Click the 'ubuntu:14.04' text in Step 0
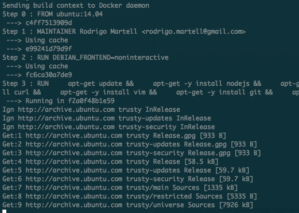The width and height of the screenshot is (299, 213). coord(80,14)
